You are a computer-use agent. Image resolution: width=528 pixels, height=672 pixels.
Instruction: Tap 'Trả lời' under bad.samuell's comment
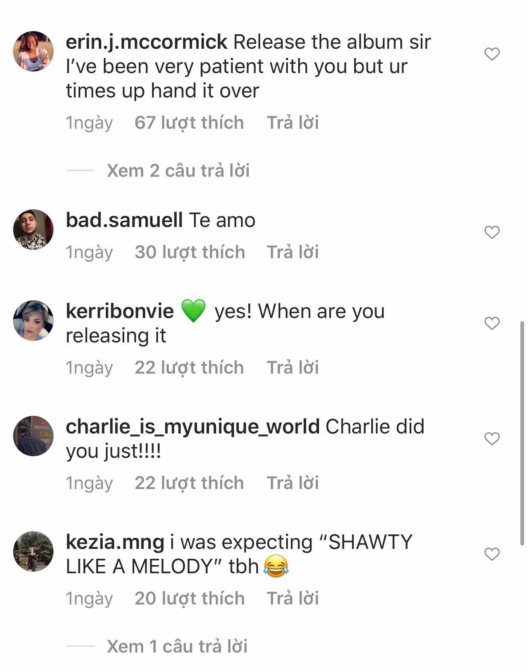293,252
